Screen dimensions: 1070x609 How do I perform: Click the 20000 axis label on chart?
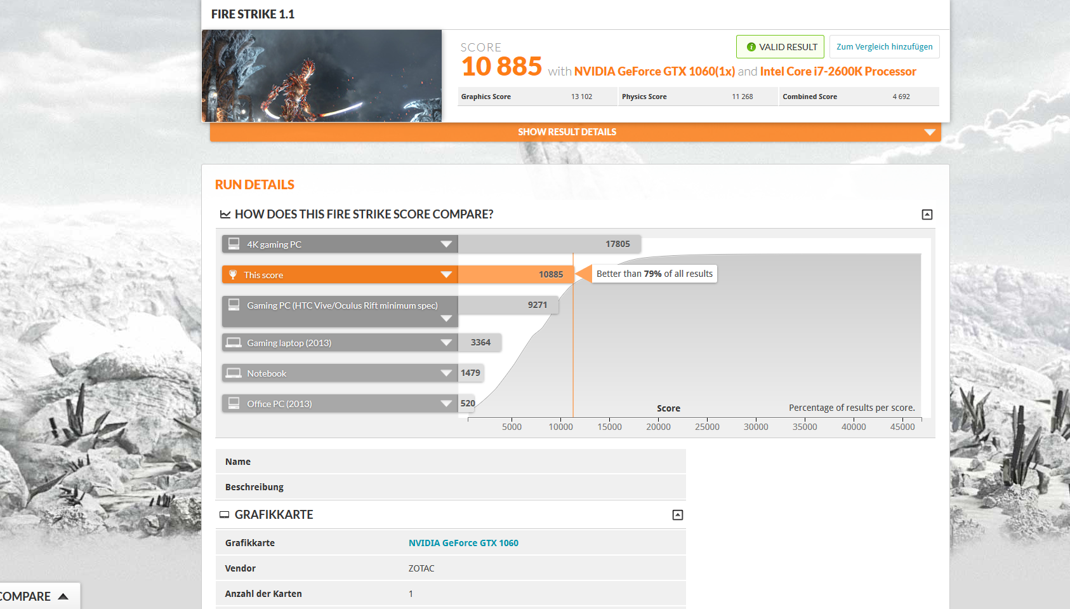[658, 427]
